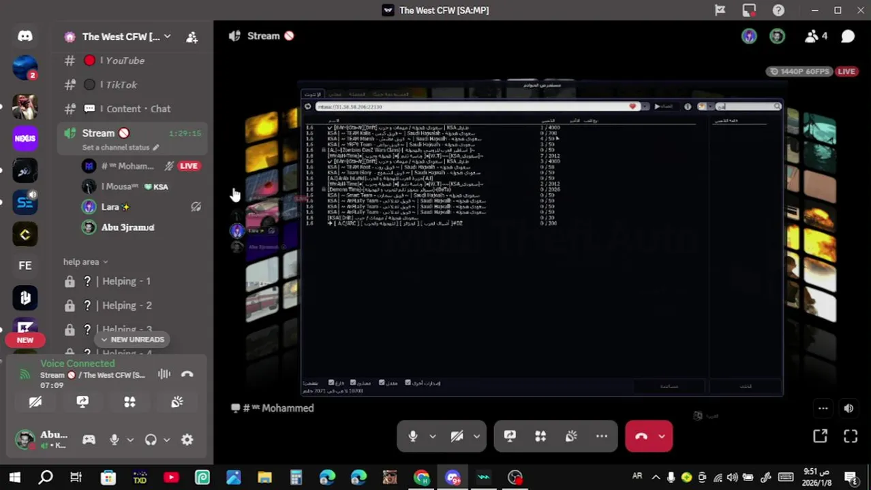
Task: Share your screen from call control bar
Action: coord(510,436)
